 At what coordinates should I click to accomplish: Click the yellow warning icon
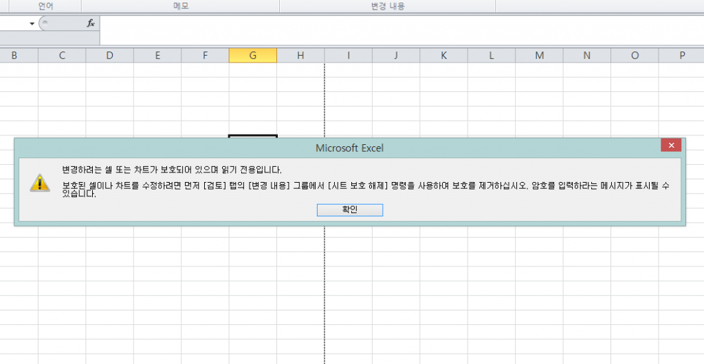point(40,183)
